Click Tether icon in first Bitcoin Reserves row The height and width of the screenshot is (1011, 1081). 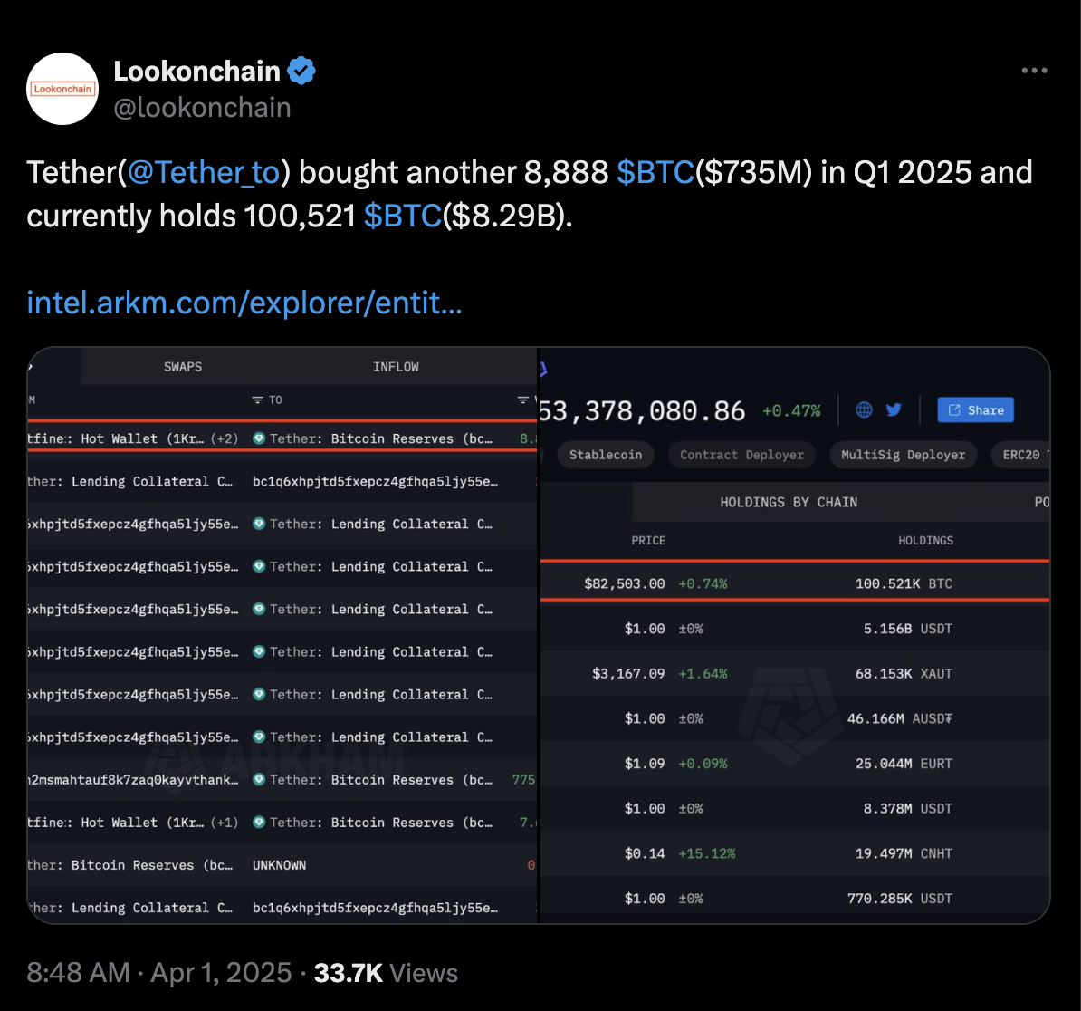tap(260, 438)
